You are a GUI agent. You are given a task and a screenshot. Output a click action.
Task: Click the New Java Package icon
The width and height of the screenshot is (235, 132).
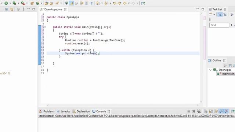32,3
